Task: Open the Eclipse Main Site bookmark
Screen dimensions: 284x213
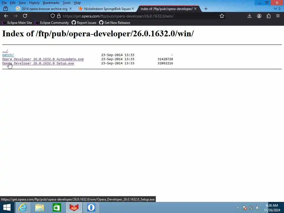Action: [17, 23]
